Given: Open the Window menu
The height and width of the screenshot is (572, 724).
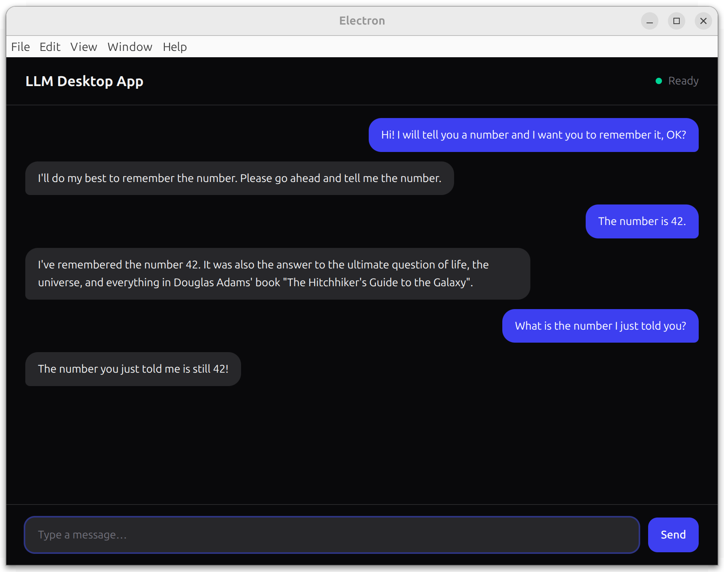Looking at the screenshot, I should [x=130, y=47].
